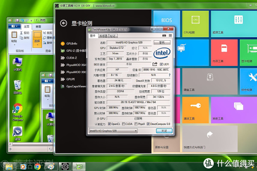Click the Intel logo in GPU-Z

pyautogui.click(x=162, y=53)
